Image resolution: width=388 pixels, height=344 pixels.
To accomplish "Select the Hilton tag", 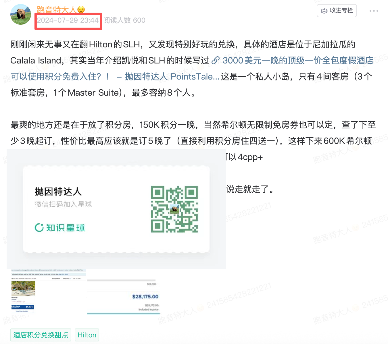I will tap(87, 335).
